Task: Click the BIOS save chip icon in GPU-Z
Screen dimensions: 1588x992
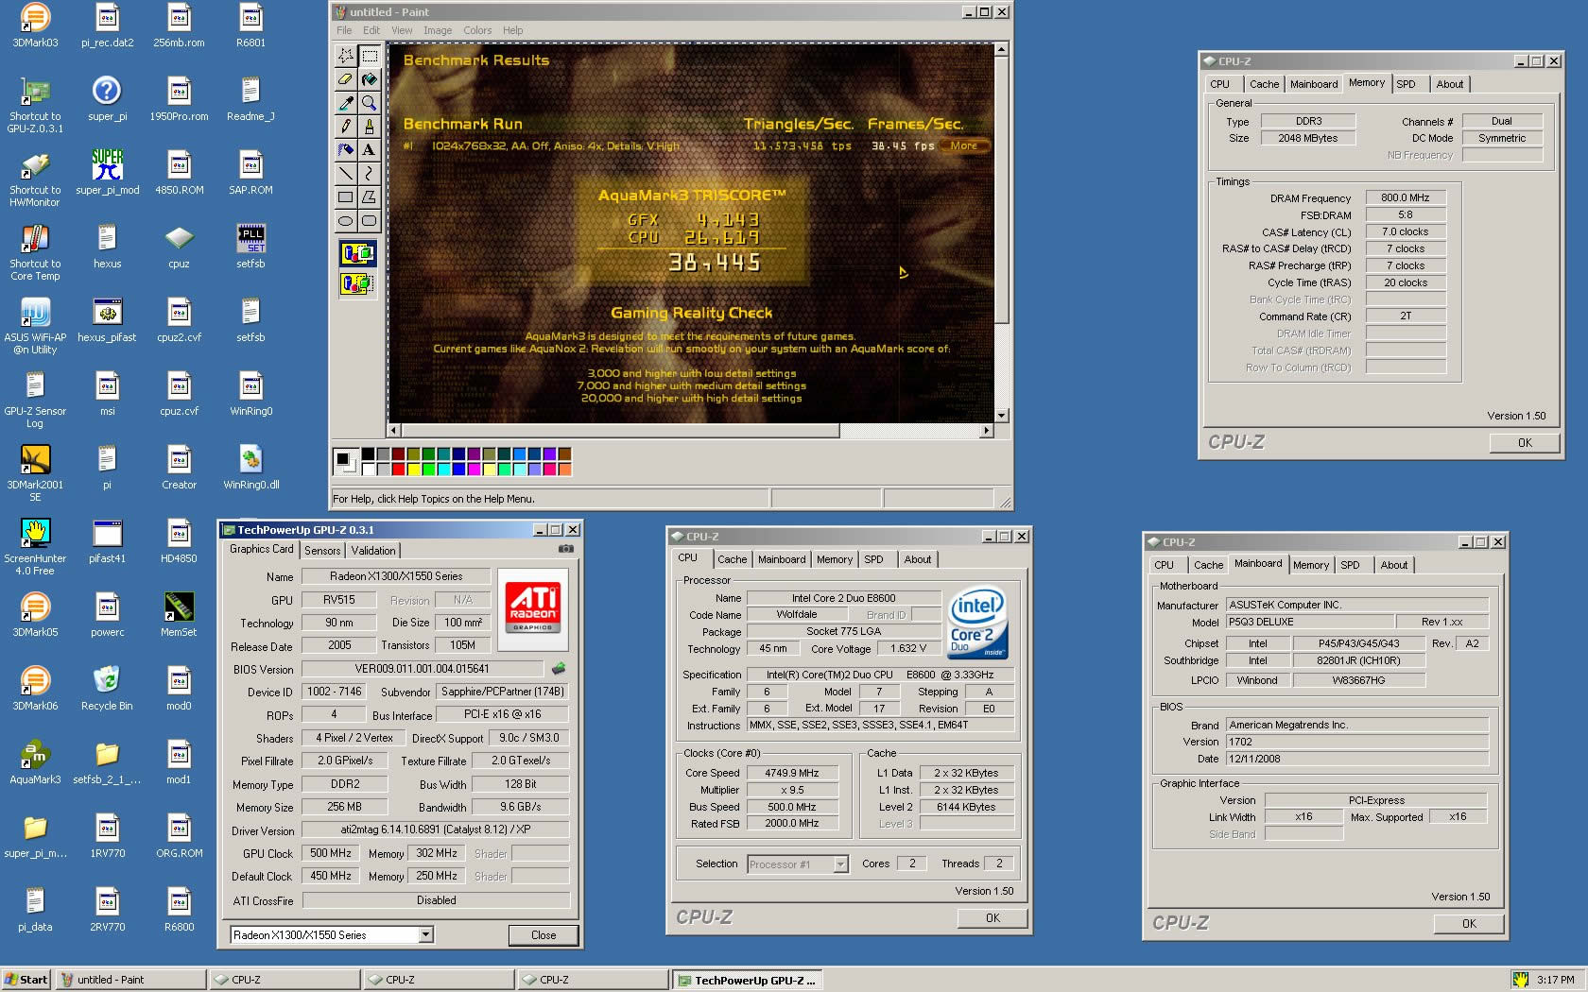Action: (559, 668)
